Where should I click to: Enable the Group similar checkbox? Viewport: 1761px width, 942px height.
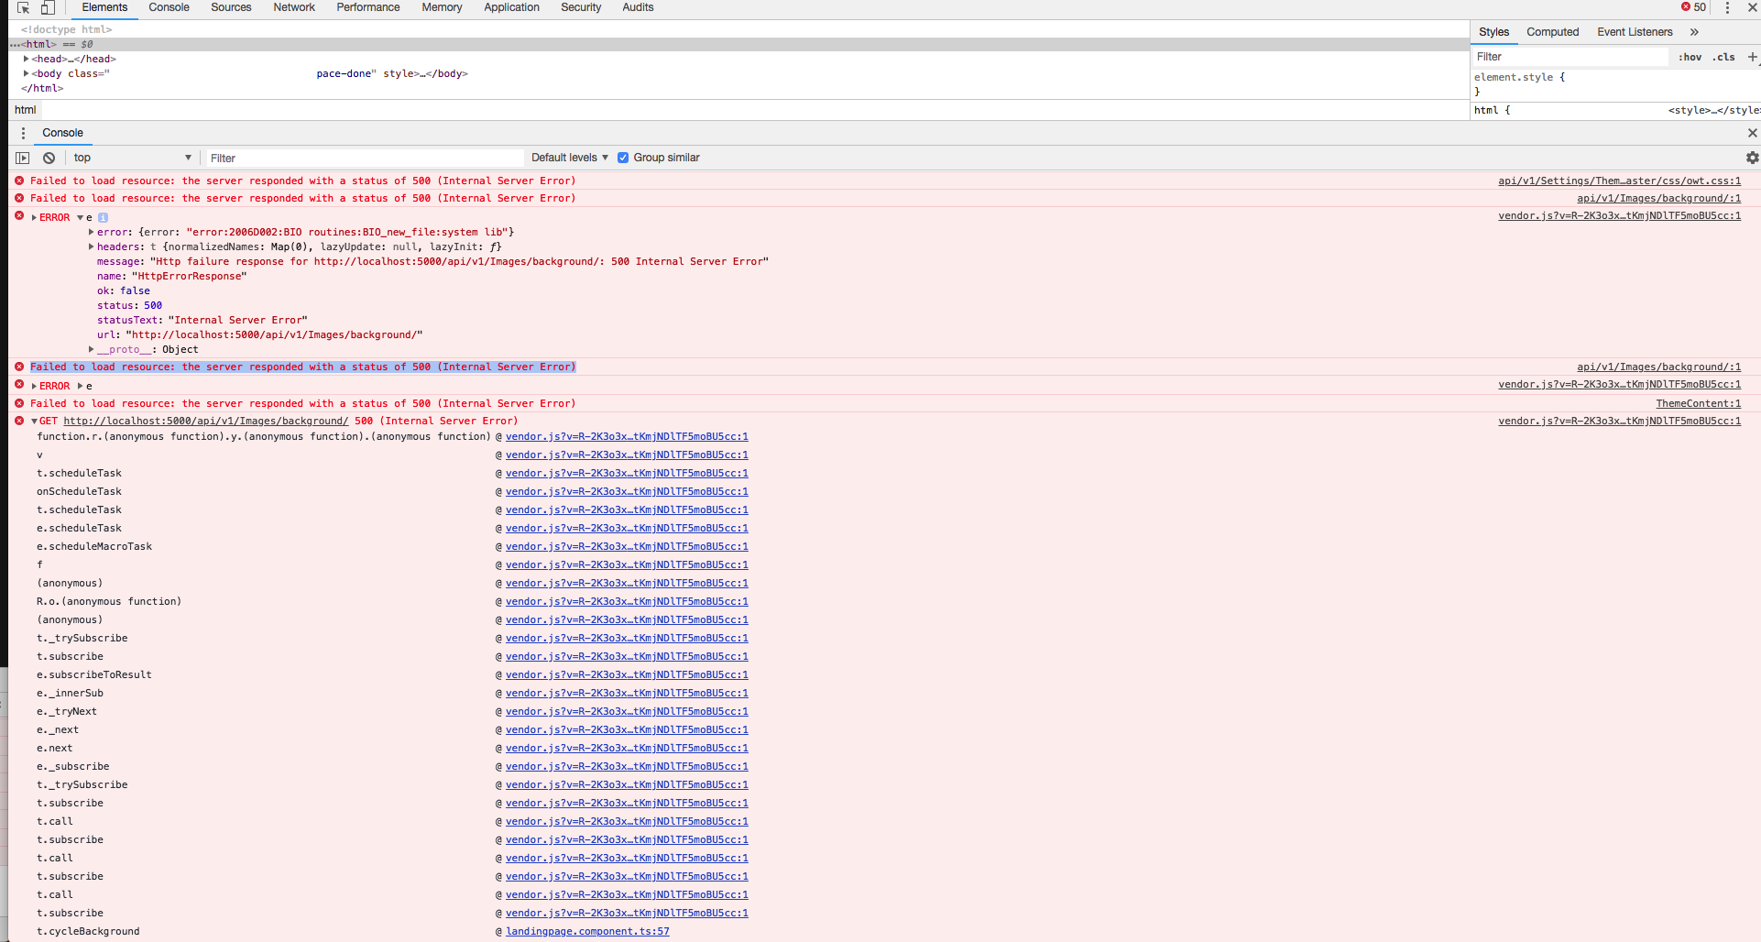pos(623,158)
